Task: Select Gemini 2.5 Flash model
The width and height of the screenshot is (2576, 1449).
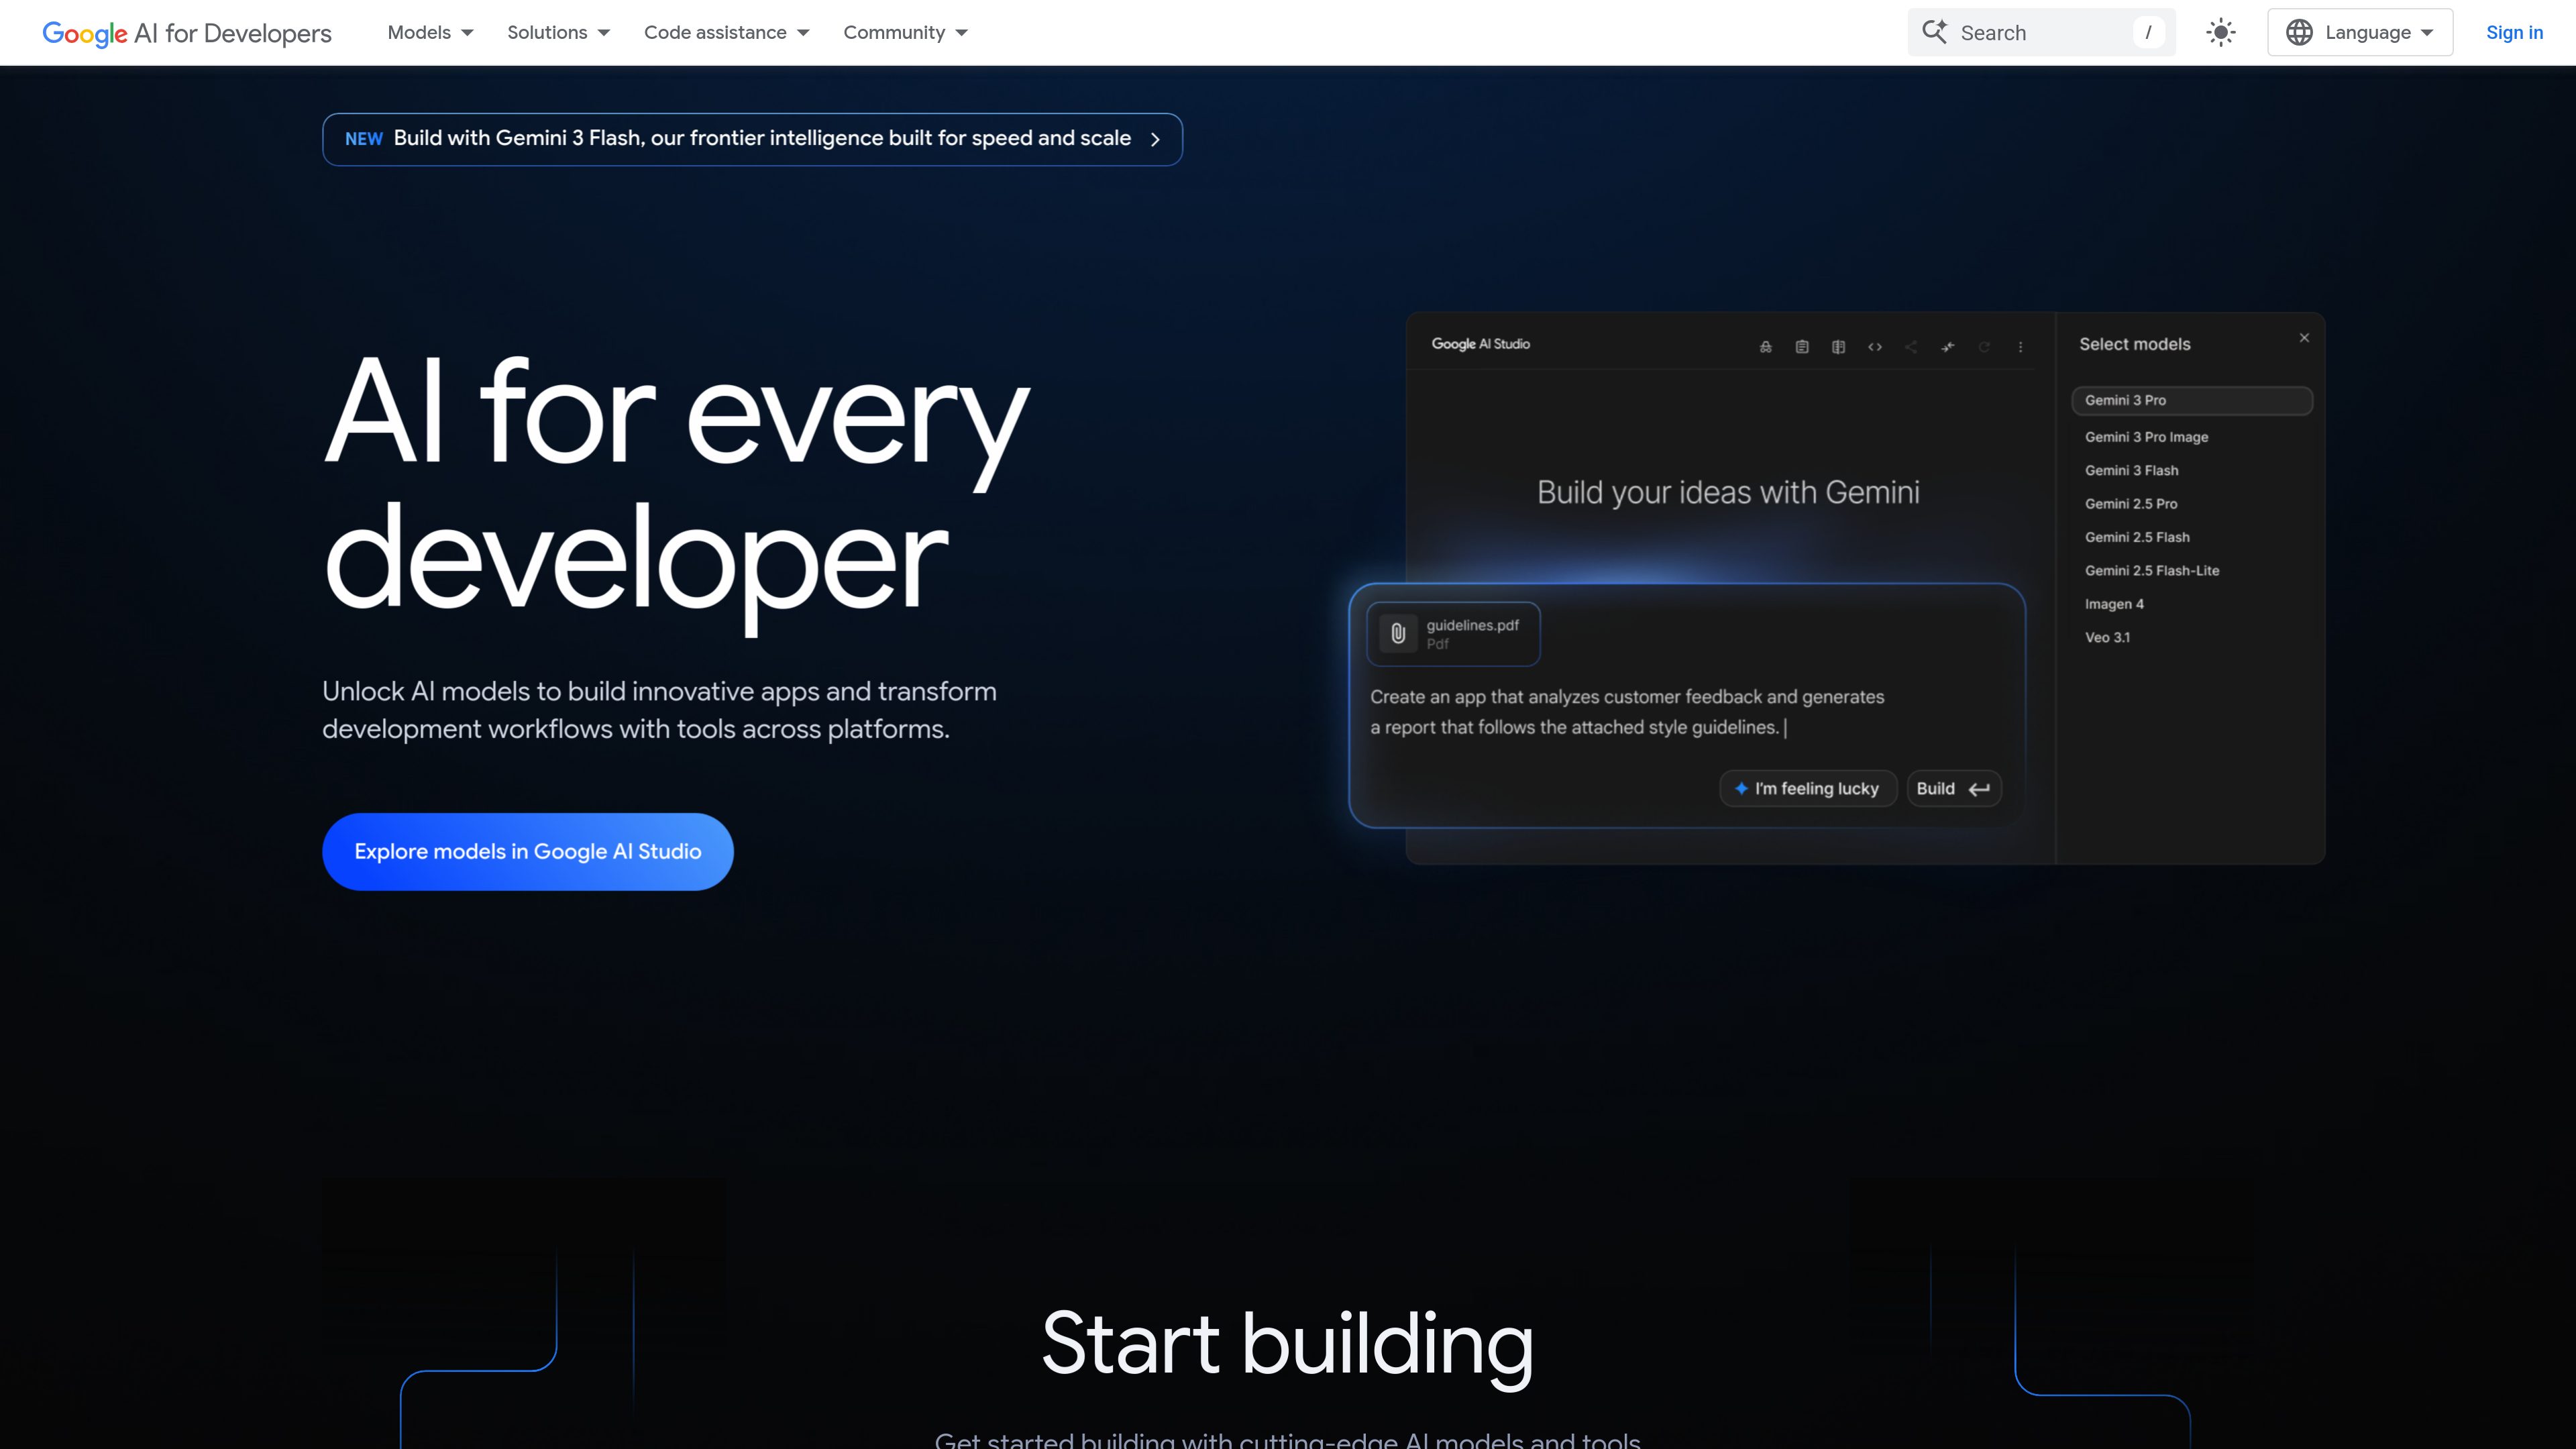Action: pyautogui.click(x=2137, y=537)
